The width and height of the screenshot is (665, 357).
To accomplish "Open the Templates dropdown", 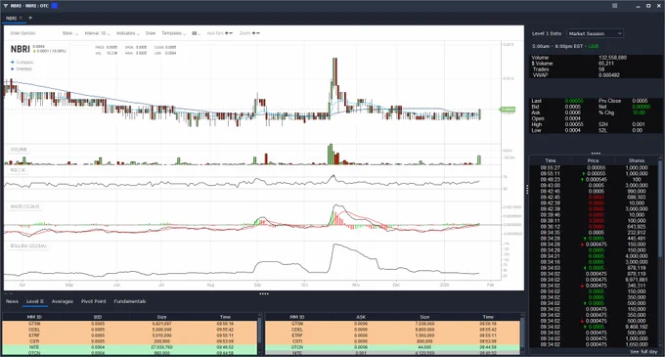I will [174, 33].
